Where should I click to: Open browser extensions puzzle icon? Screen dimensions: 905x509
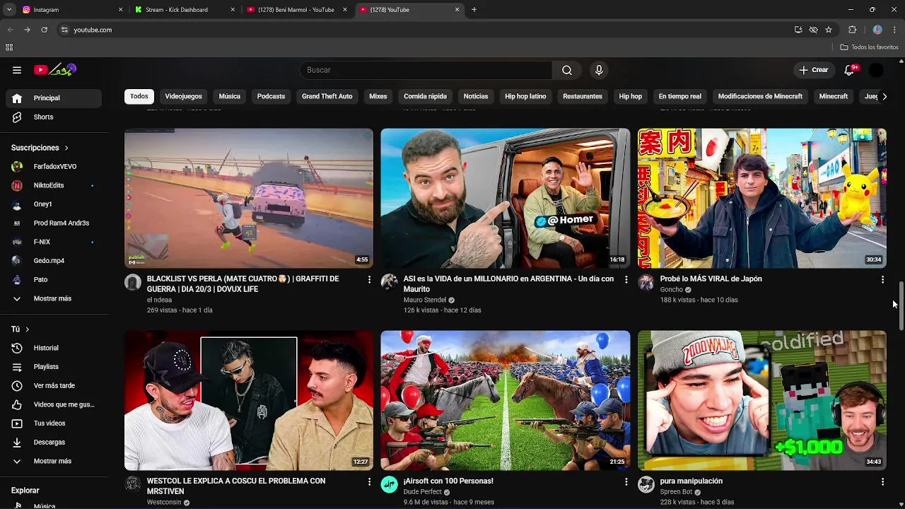pyautogui.click(x=853, y=30)
